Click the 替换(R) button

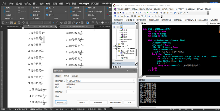coord(82,103)
